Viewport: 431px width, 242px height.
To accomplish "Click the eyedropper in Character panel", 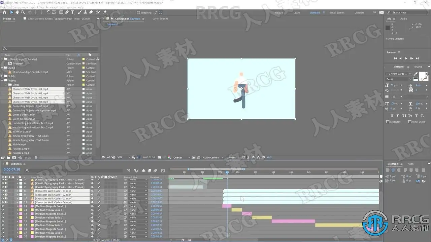I will click(x=416, y=74).
